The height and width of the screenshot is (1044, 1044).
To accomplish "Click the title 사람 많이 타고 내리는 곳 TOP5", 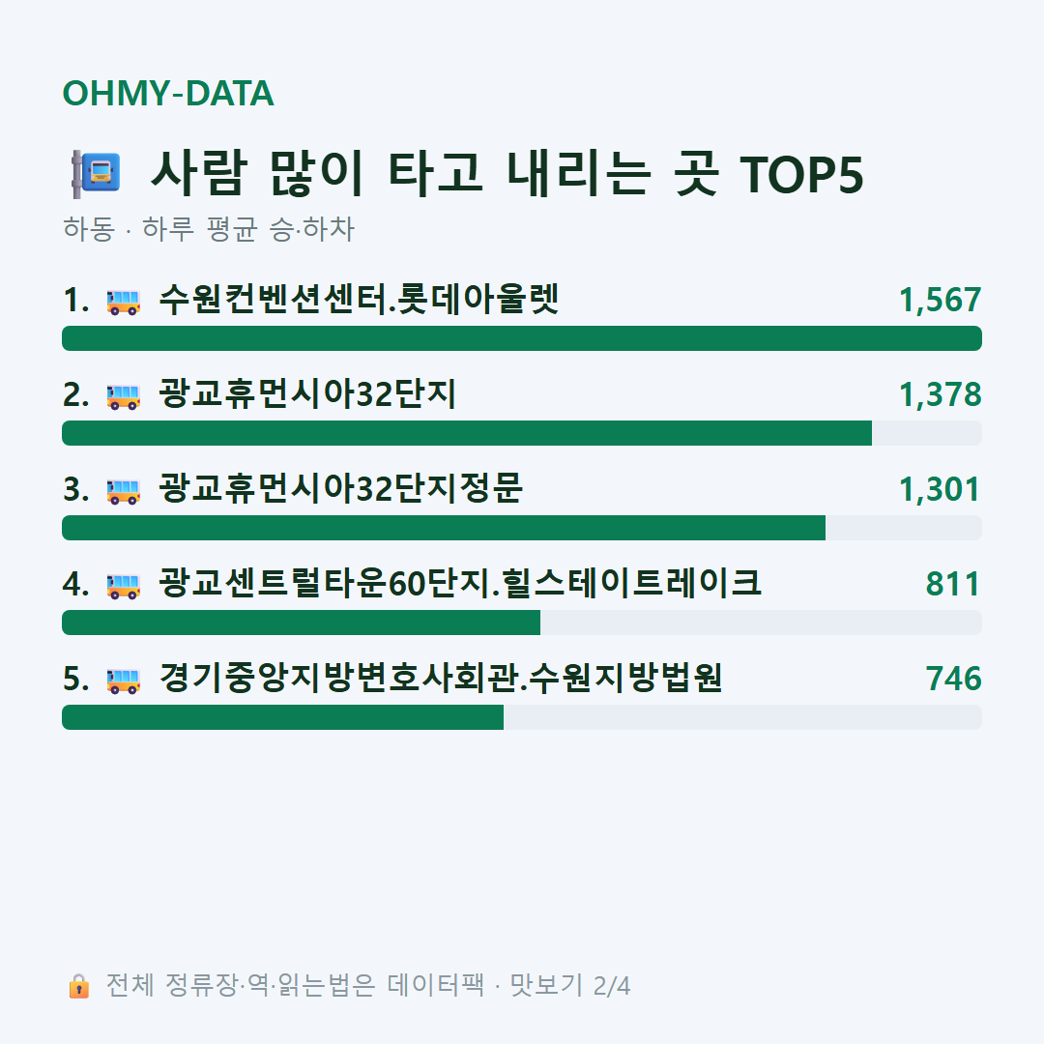I will (x=507, y=174).
